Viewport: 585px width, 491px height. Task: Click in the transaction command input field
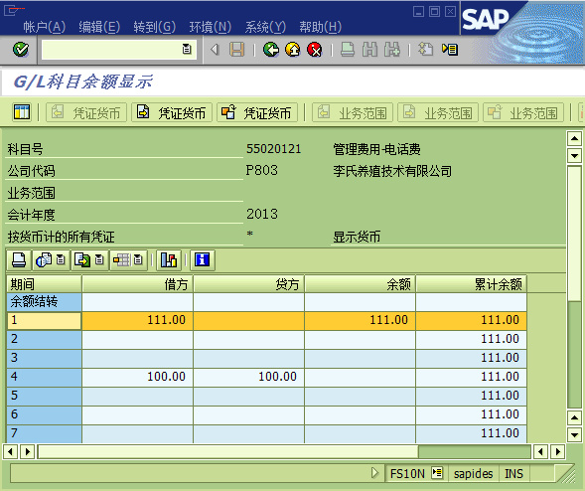(112, 50)
